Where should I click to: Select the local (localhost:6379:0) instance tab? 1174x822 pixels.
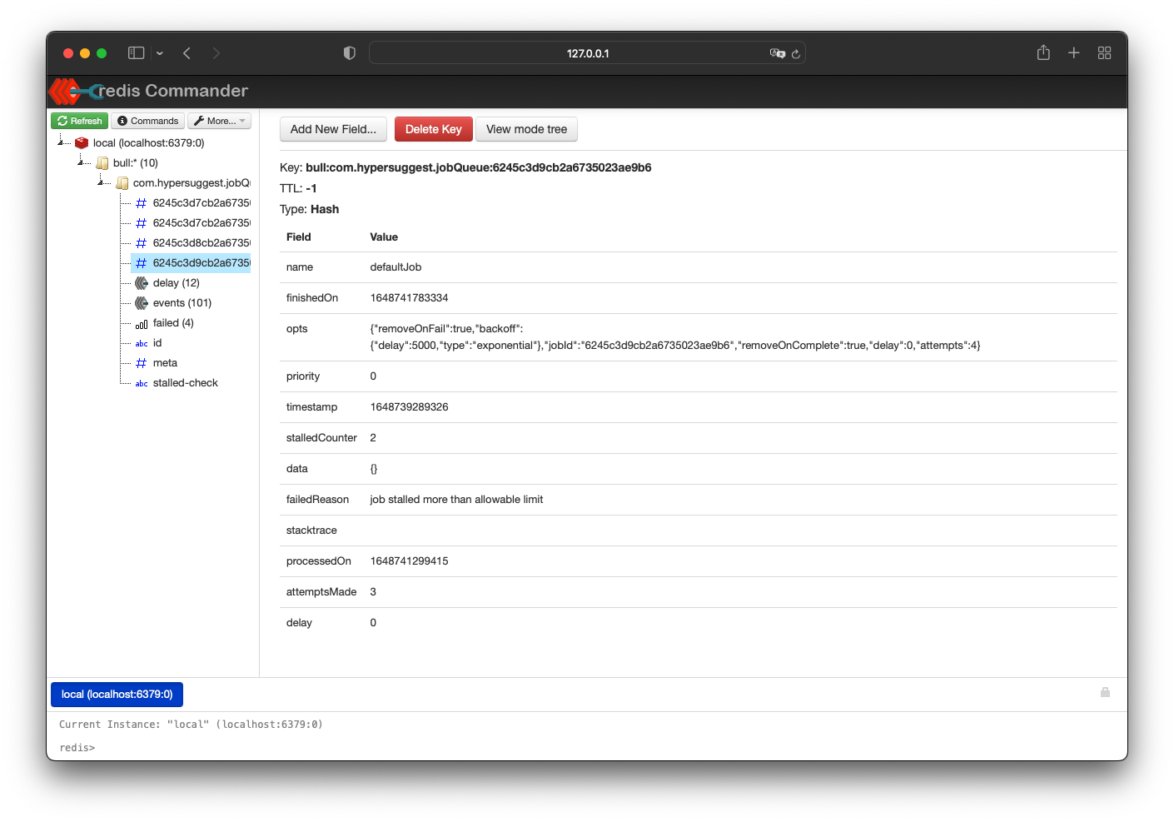click(117, 694)
